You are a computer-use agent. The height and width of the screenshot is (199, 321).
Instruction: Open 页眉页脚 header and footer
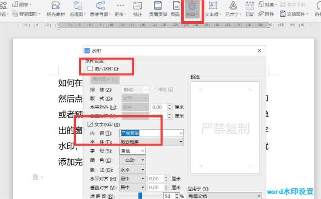click(x=158, y=9)
